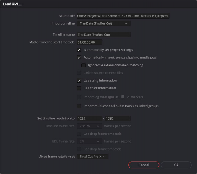Disable Use sizing information checkbox
197x174 pixels.
coord(79,81)
